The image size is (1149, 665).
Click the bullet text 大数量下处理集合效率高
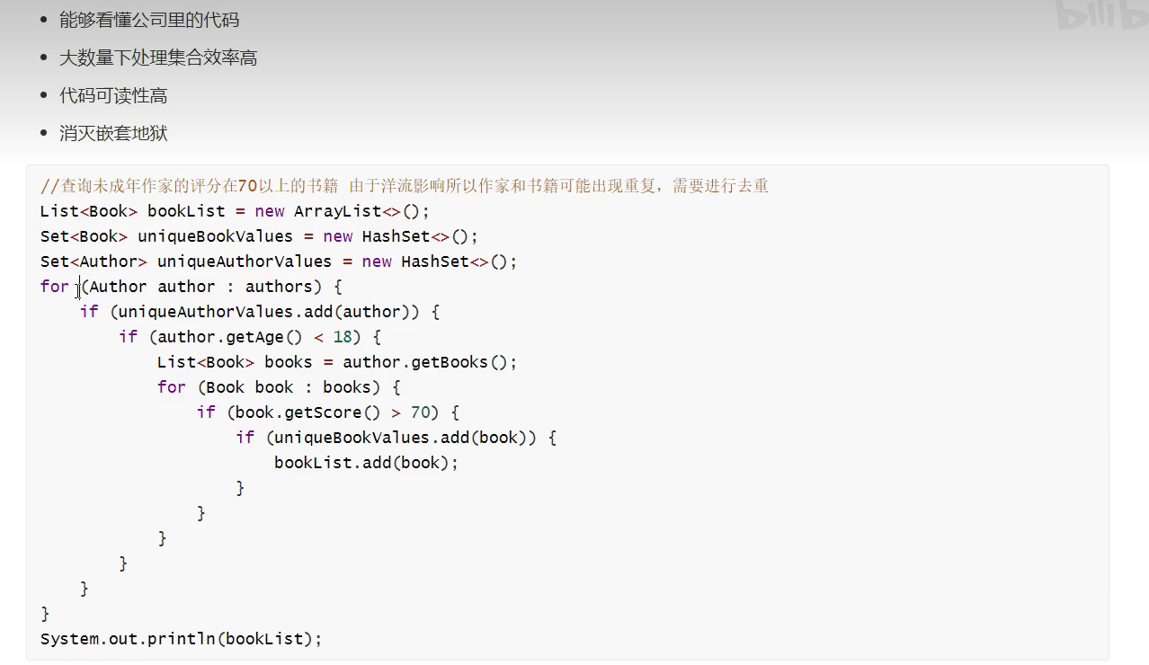158,58
